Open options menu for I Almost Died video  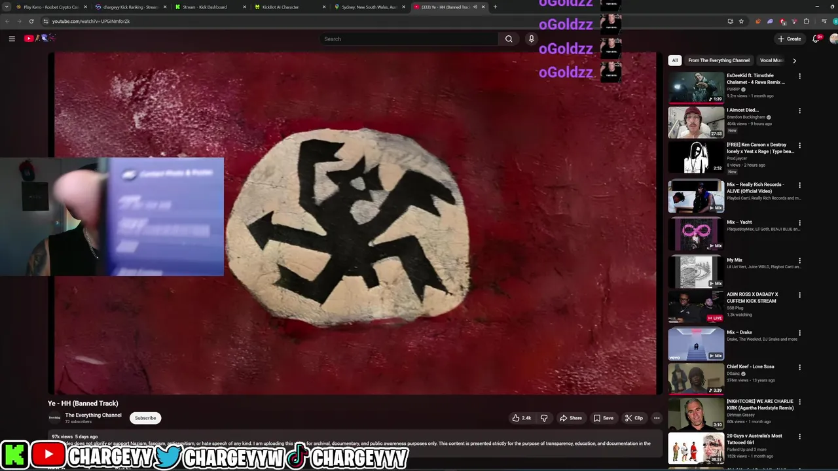point(799,111)
